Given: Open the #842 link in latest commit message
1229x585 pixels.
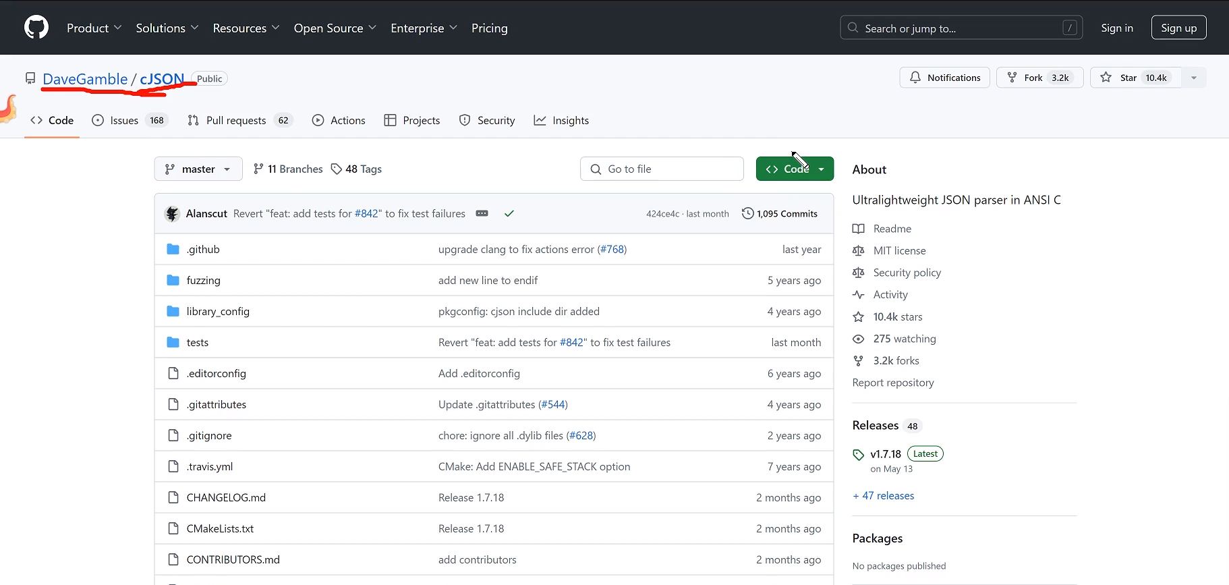Looking at the screenshot, I should coord(366,213).
